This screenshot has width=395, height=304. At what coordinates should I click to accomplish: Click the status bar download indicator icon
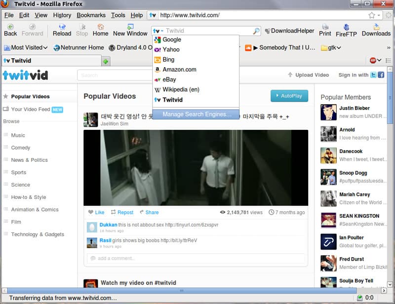click(x=360, y=298)
